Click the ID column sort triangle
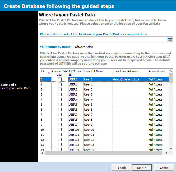Screen dimensions: 176x172 49,73
